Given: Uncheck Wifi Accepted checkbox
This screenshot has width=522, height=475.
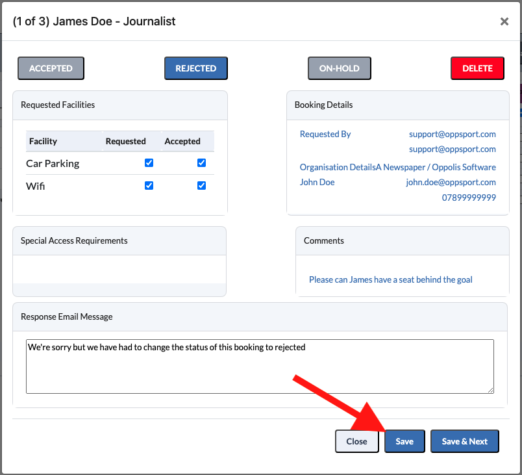Looking at the screenshot, I should [x=201, y=186].
